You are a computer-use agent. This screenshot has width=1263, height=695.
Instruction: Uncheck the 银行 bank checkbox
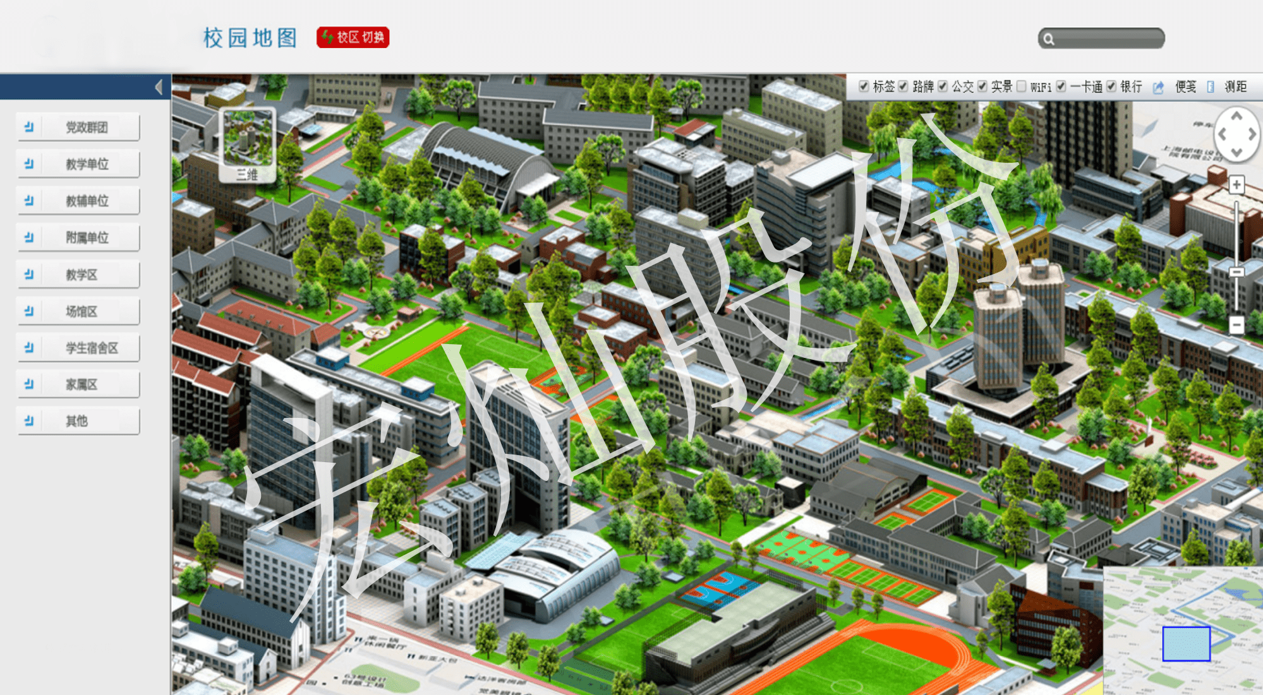(x=1111, y=86)
